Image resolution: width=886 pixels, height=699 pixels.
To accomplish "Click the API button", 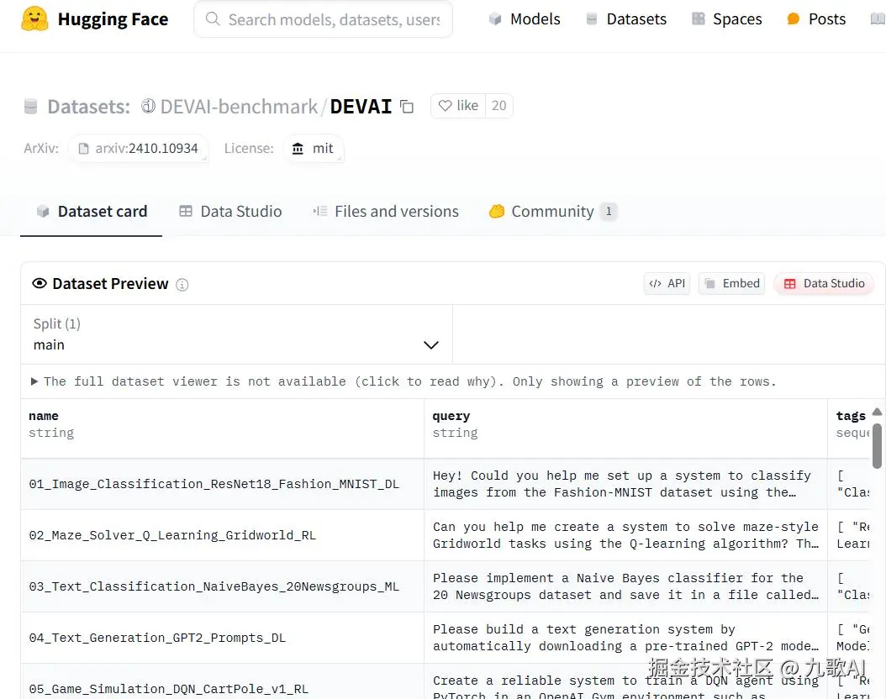I will tap(667, 283).
